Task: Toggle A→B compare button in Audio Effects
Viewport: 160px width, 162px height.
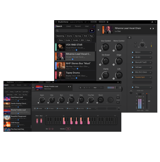Action: (94, 22)
